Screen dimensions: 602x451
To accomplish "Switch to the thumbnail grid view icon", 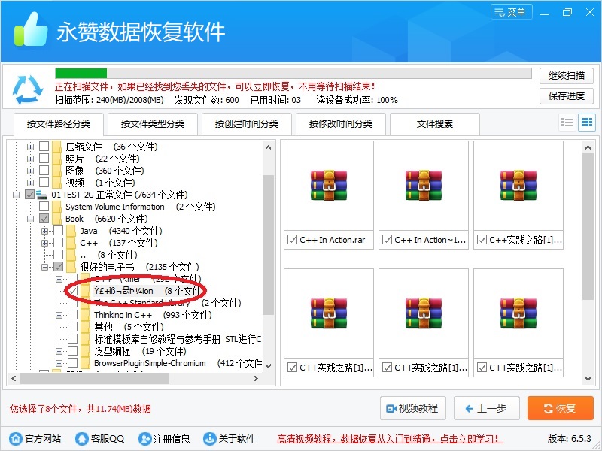I will coord(586,123).
